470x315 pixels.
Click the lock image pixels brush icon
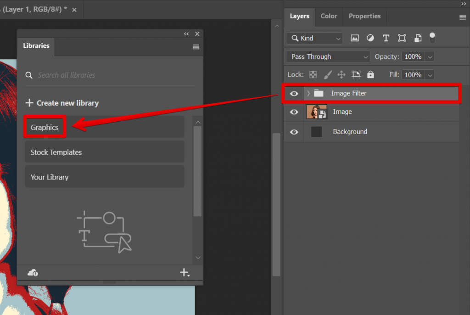tap(328, 75)
